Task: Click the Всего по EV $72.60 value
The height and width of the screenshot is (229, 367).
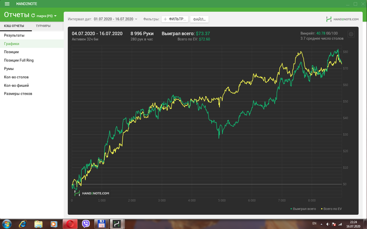Action: [204, 39]
